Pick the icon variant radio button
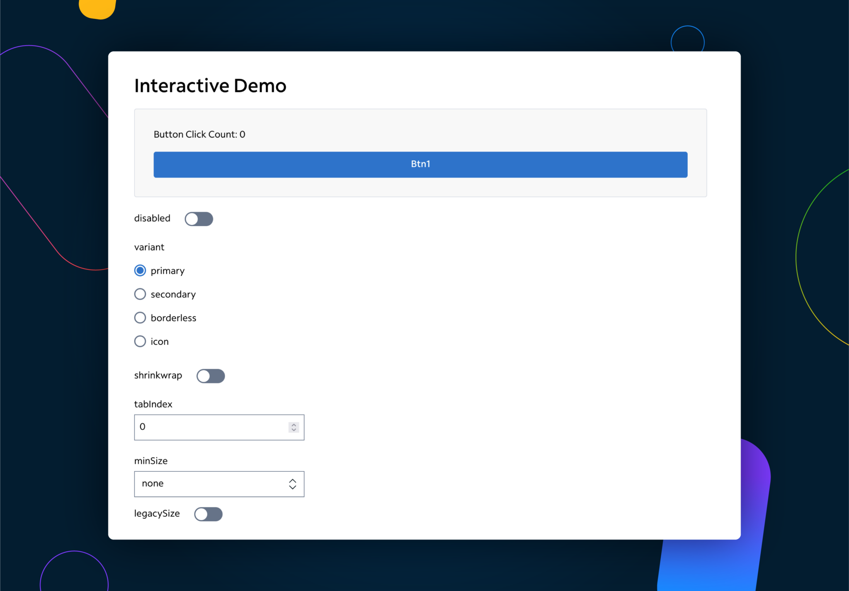 tap(140, 341)
